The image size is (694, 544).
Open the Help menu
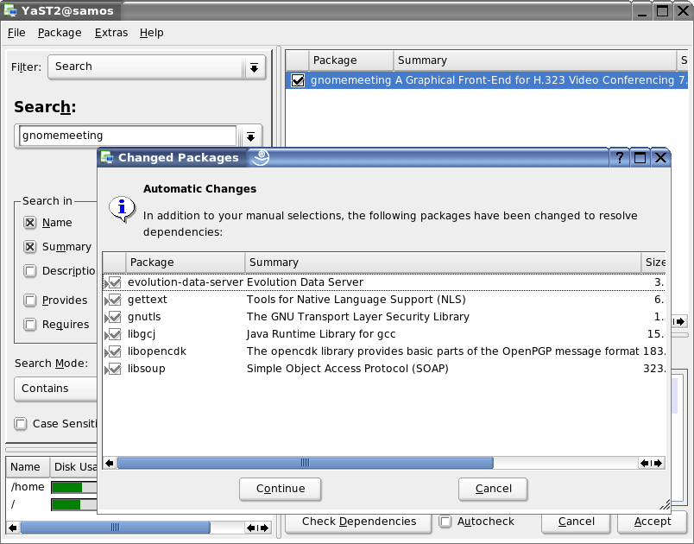(151, 33)
